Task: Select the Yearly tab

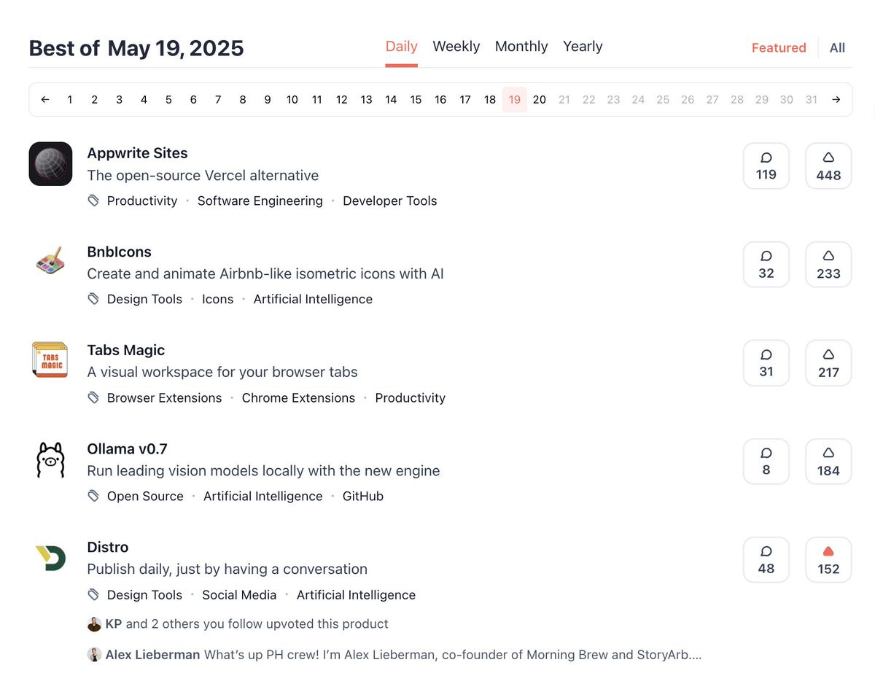Action: [583, 47]
